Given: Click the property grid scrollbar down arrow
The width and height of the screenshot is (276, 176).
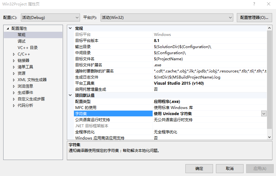Looking at the screenshot, I should pos(269,137).
